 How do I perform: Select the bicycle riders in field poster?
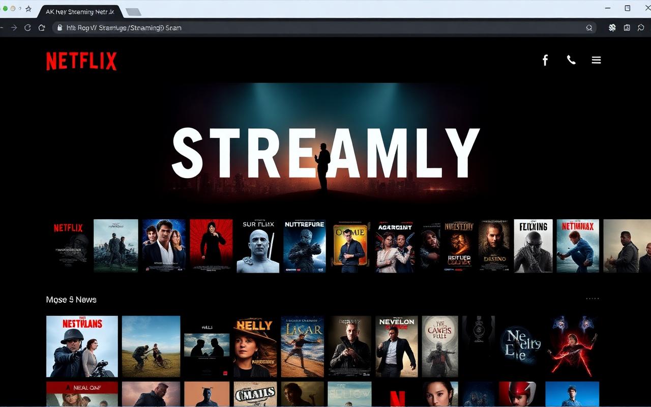point(151,346)
